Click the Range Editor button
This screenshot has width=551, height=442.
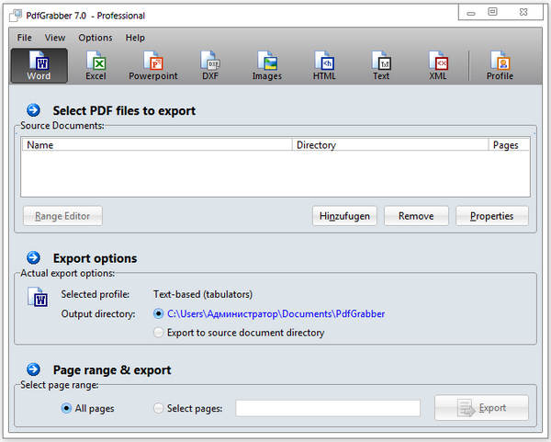pos(62,216)
